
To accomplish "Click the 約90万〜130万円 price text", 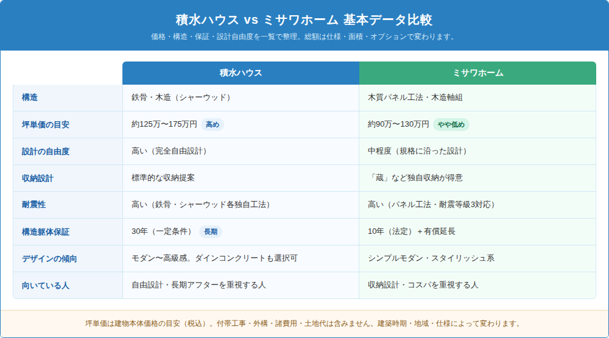I will coord(398,124).
